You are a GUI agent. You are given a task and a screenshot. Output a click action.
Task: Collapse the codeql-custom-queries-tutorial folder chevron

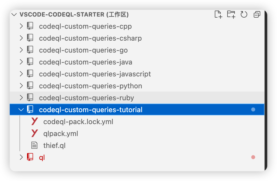point(21,110)
